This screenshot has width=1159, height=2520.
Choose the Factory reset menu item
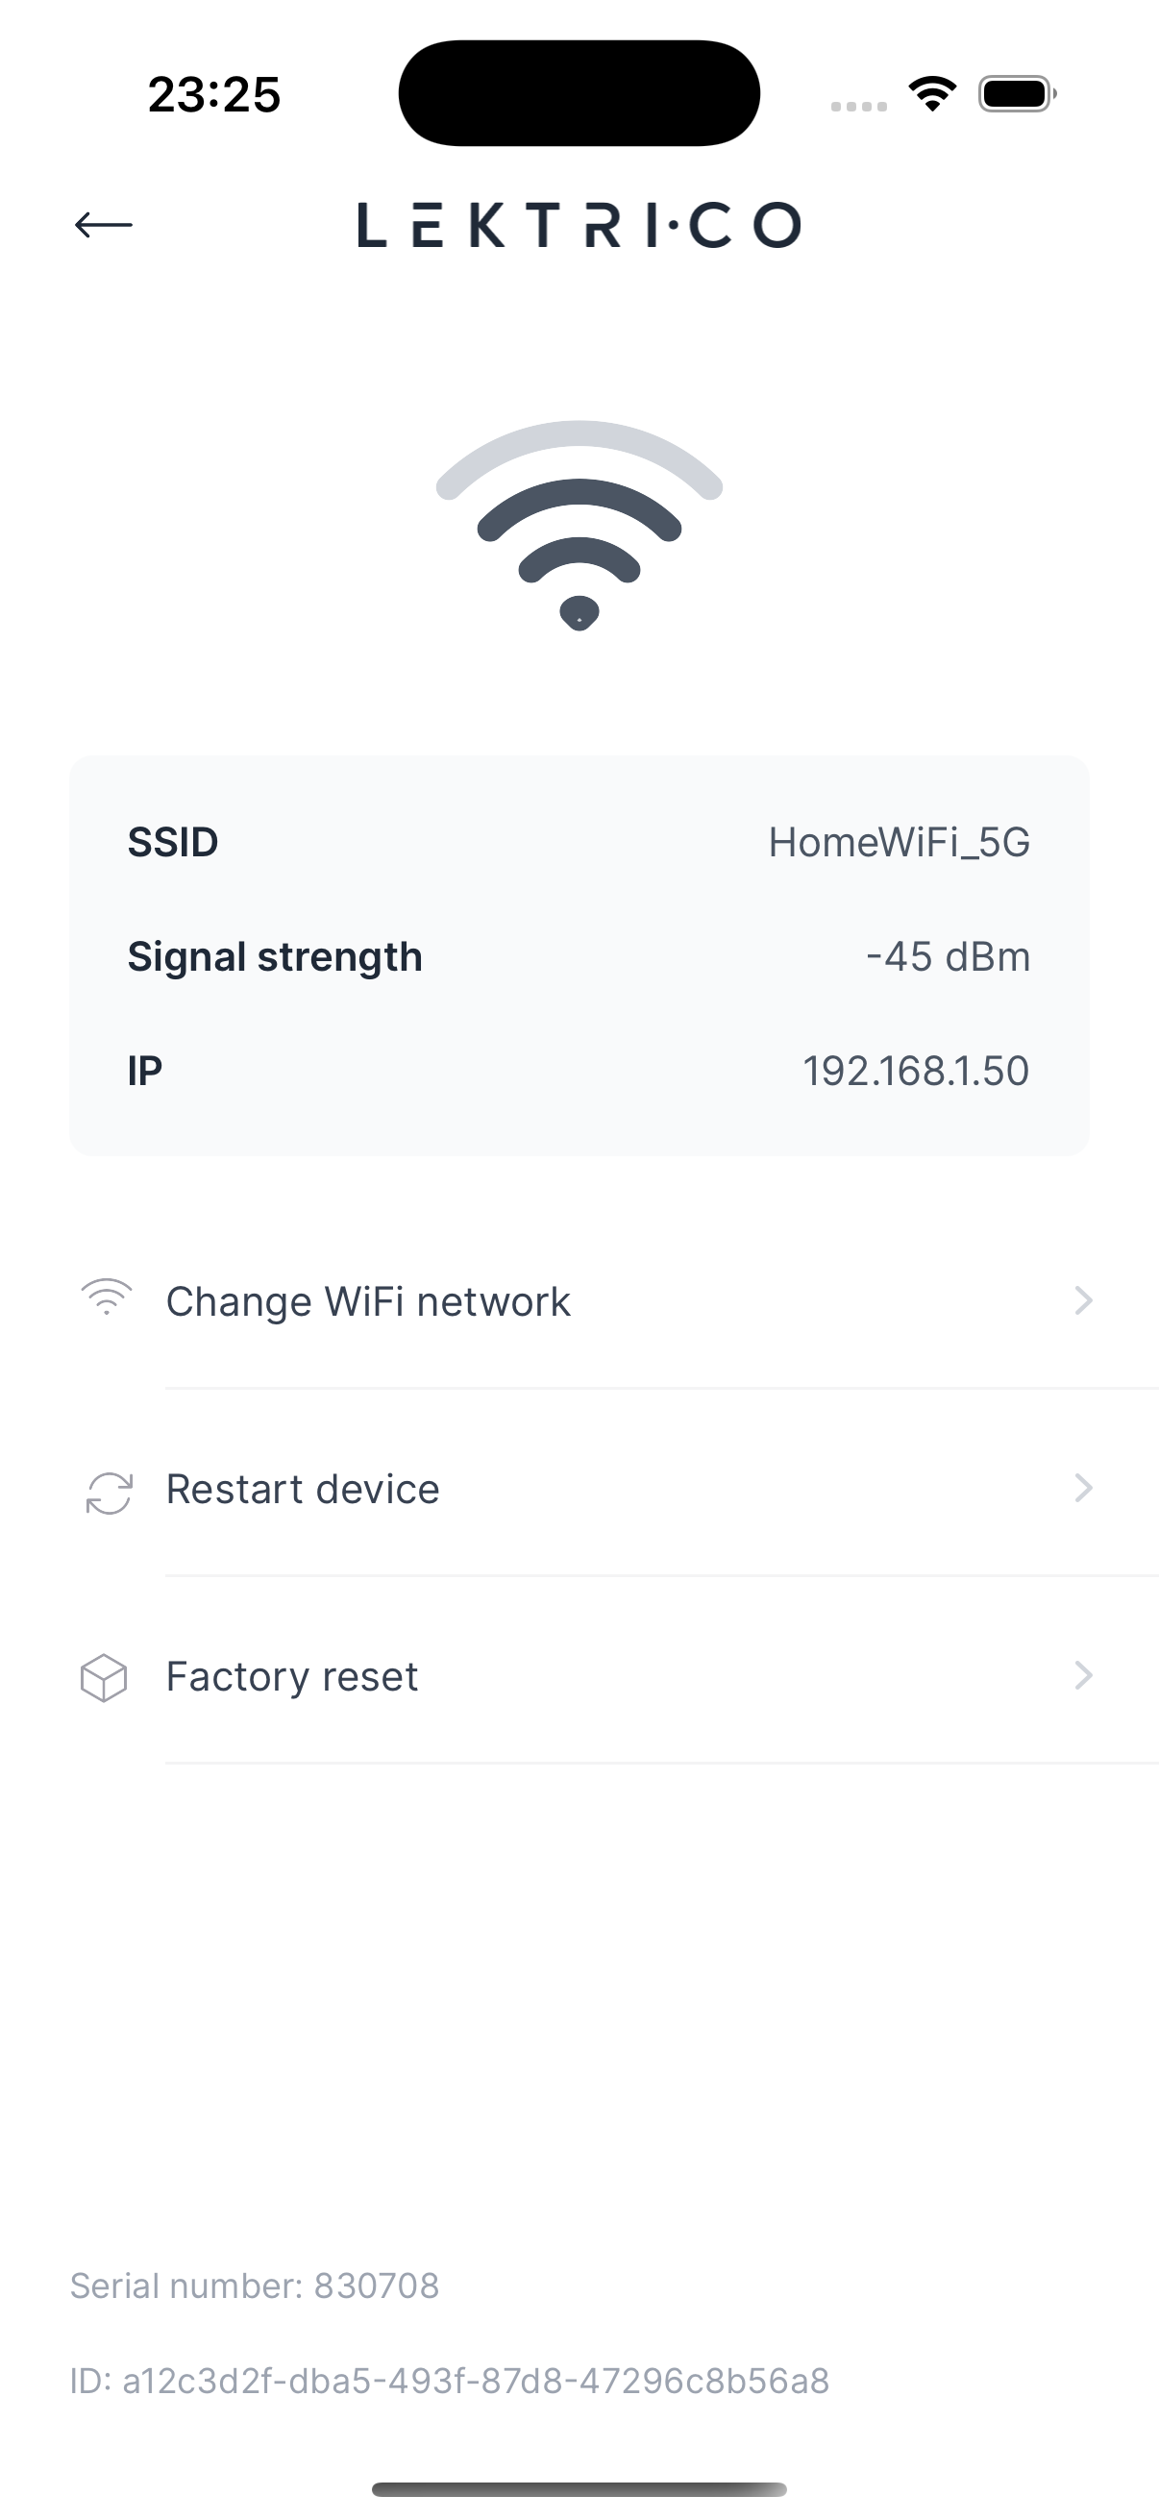point(291,1677)
